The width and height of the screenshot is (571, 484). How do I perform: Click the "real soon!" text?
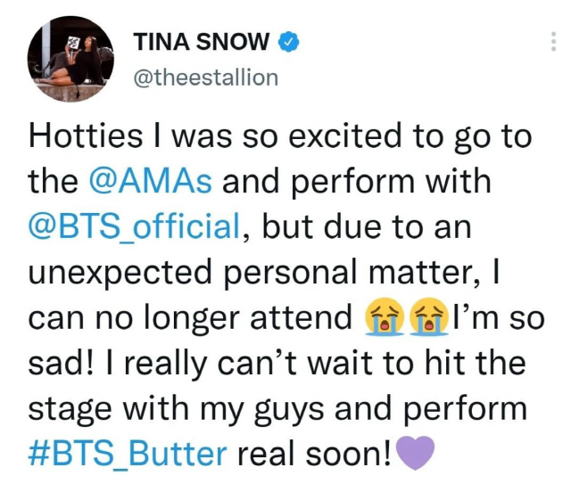pyautogui.click(x=312, y=453)
